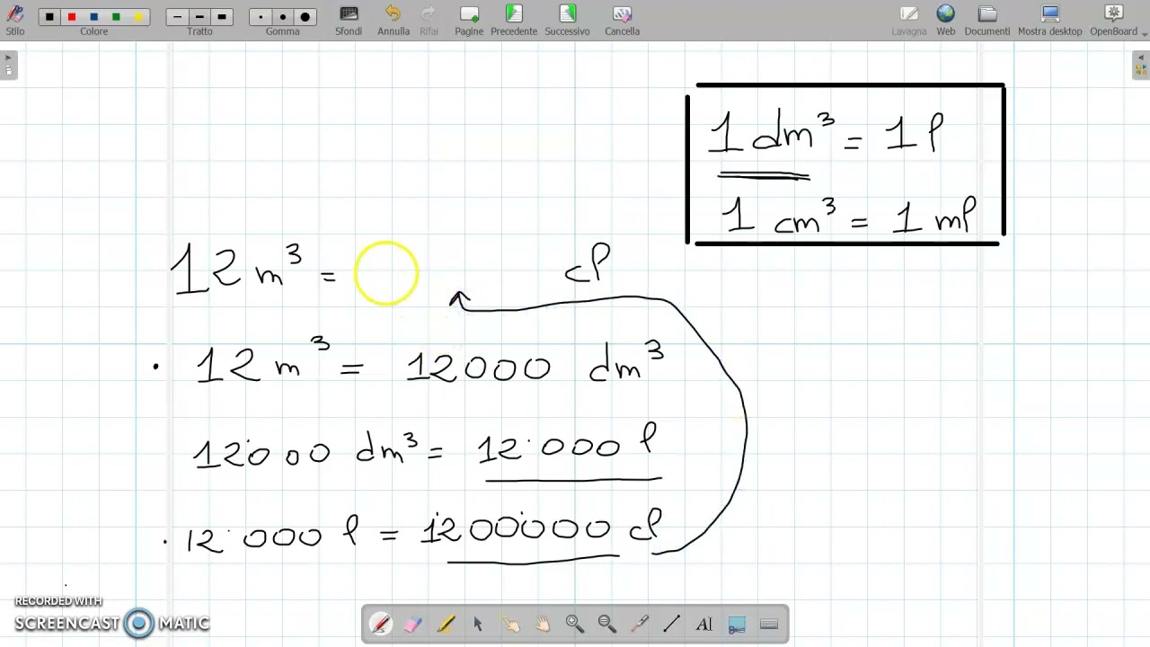
Task: Go to the Precedente page
Action: click(x=514, y=20)
